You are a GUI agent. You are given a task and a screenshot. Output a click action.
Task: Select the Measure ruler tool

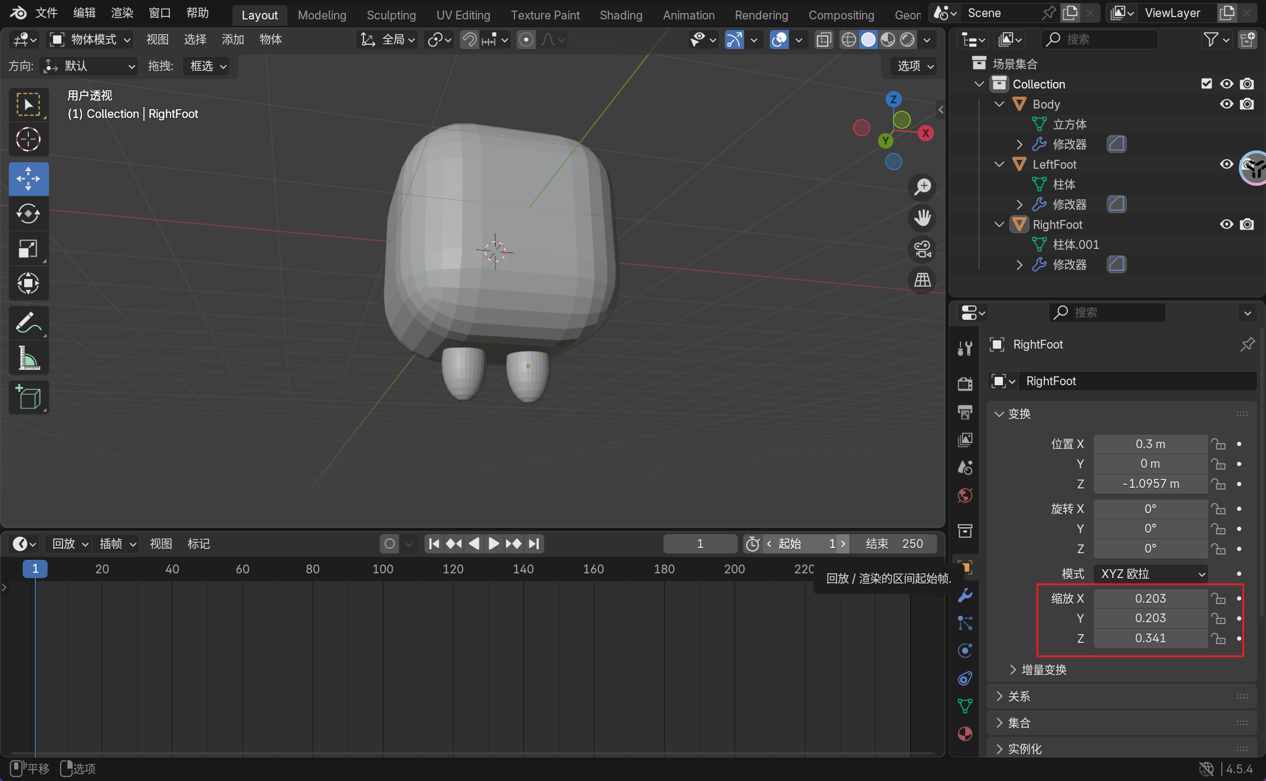pos(28,358)
